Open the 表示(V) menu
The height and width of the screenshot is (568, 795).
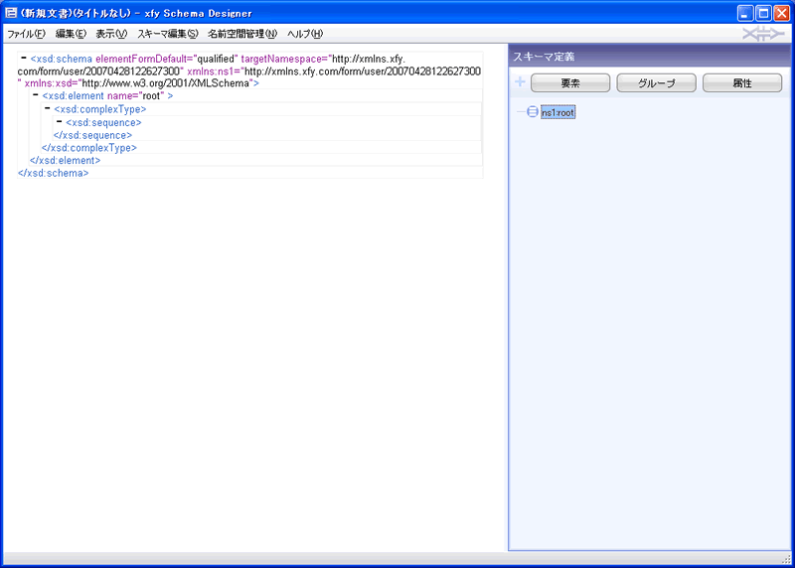[111, 34]
